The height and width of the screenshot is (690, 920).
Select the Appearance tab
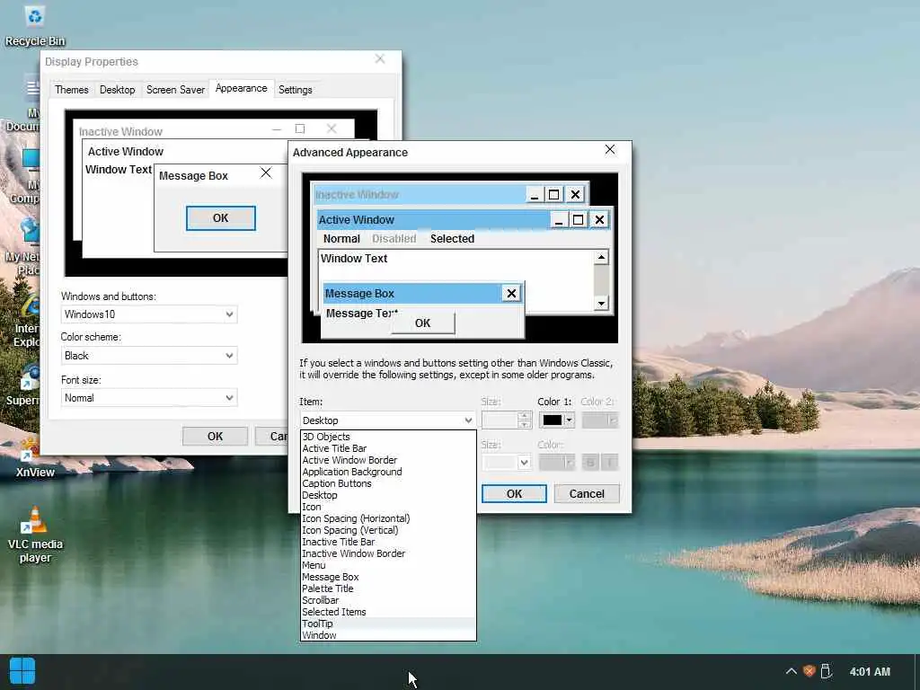pos(241,88)
